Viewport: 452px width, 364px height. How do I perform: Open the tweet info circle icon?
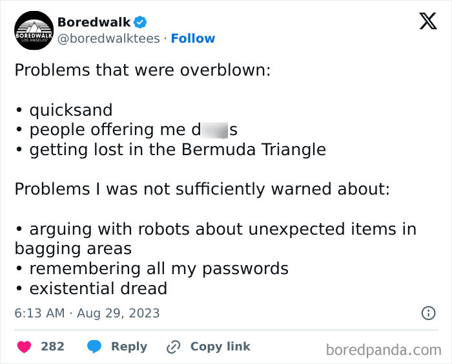point(427,313)
